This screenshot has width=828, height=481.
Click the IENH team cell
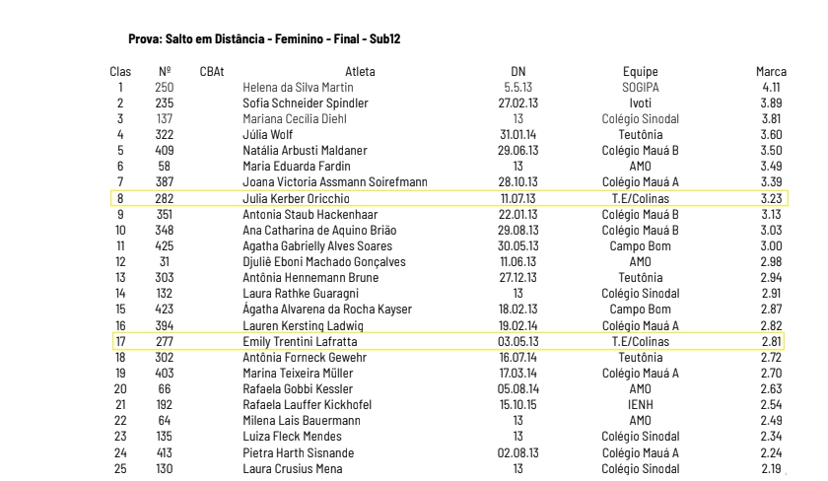pos(640,405)
